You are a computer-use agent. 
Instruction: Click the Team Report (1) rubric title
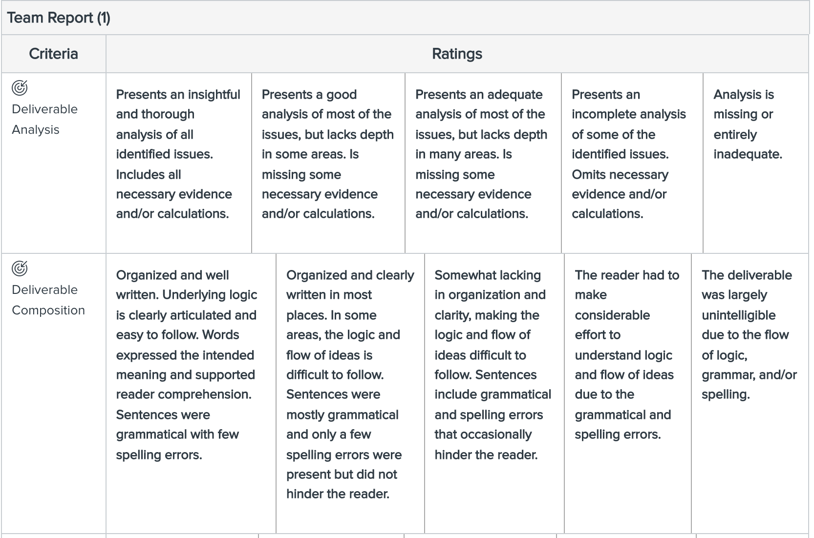pos(59,18)
